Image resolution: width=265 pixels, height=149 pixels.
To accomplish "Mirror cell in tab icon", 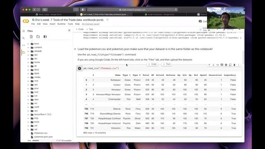I will [230, 65].
